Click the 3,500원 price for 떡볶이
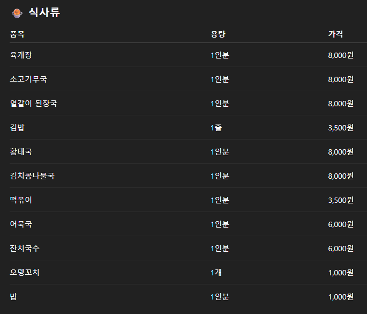 coord(341,200)
